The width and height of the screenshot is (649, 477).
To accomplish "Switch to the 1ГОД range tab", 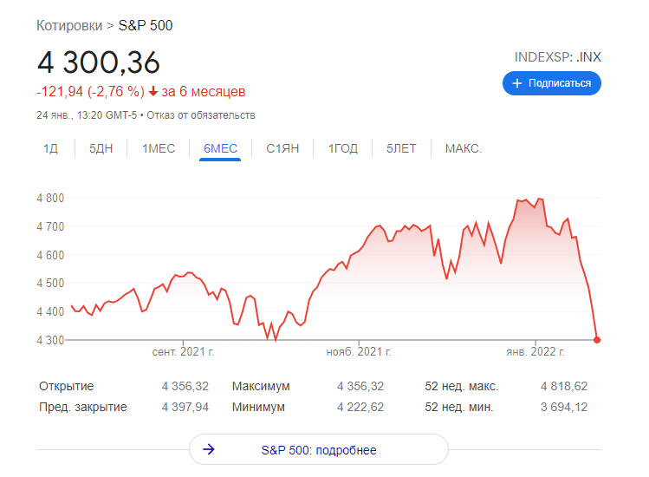I will pos(342,149).
